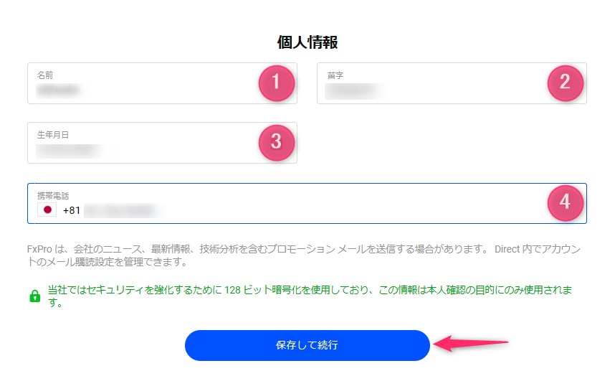Click the 名前 label text
Screen dimensions: 615x376
[45, 75]
